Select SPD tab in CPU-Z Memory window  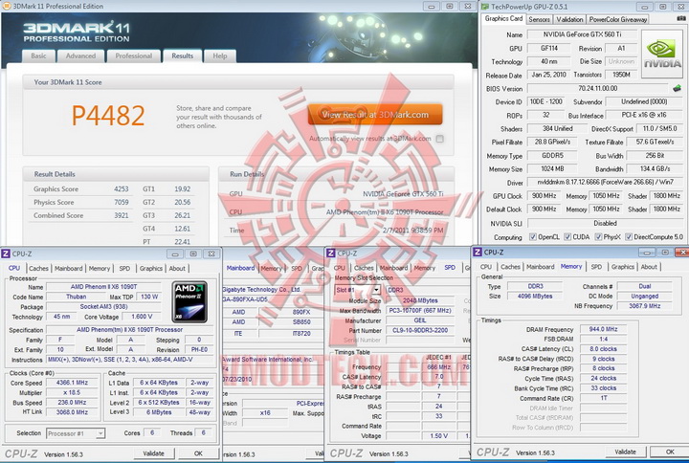coord(596,267)
